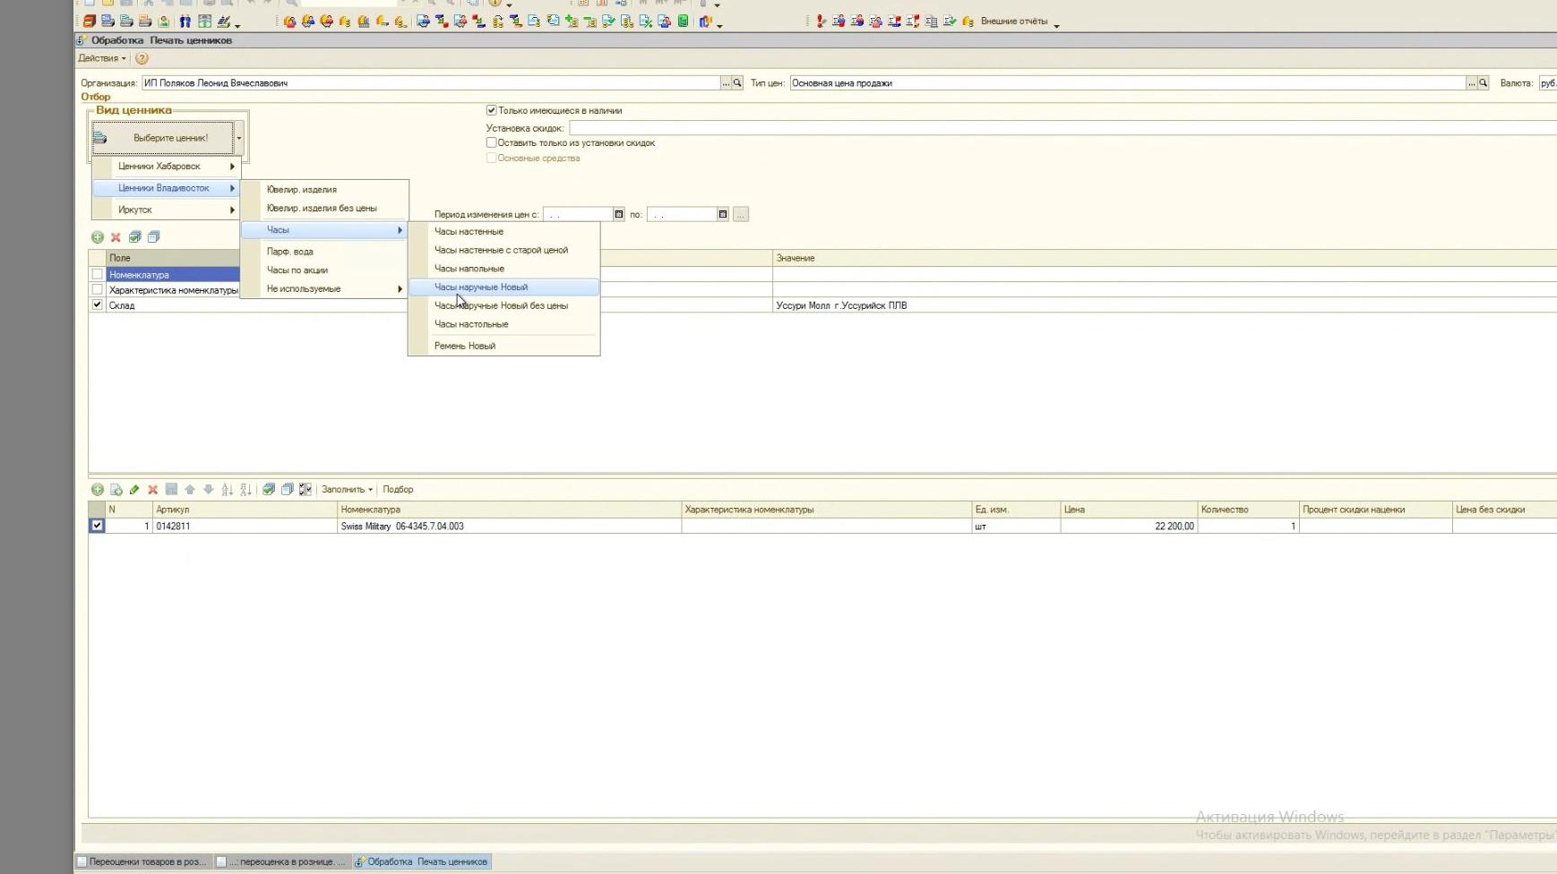Sort goods table ascending

click(227, 490)
